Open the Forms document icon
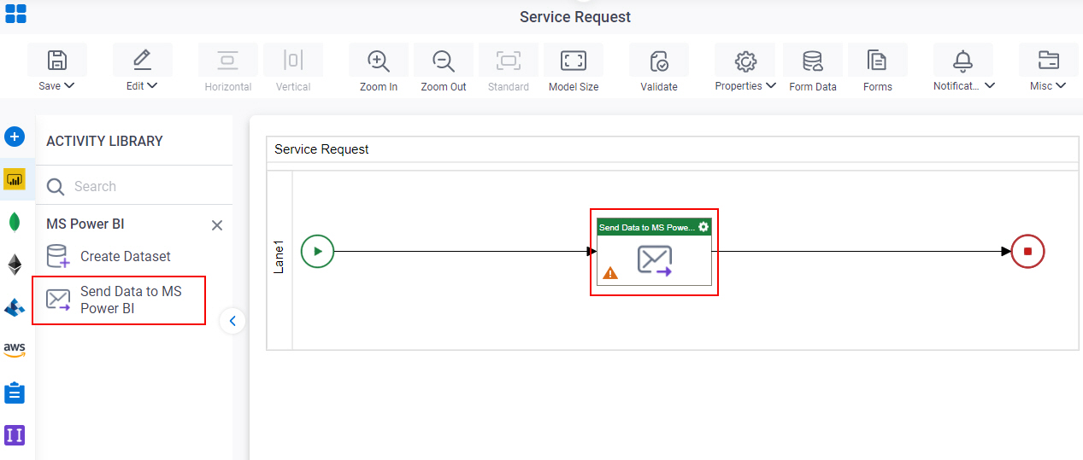This screenshot has height=460, width=1083. (877, 61)
